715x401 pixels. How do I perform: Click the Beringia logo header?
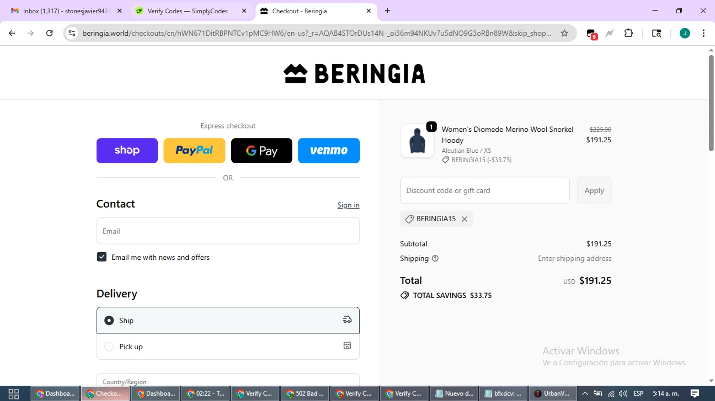click(x=354, y=74)
